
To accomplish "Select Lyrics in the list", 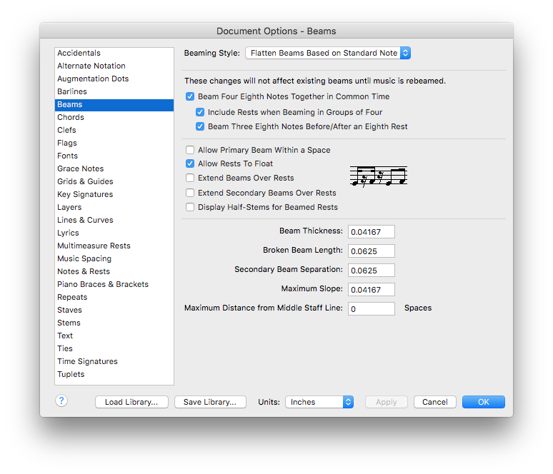I will [x=114, y=233].
